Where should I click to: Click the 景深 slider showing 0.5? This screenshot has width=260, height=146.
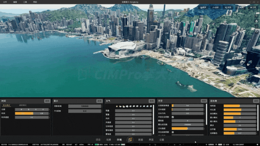240,125
